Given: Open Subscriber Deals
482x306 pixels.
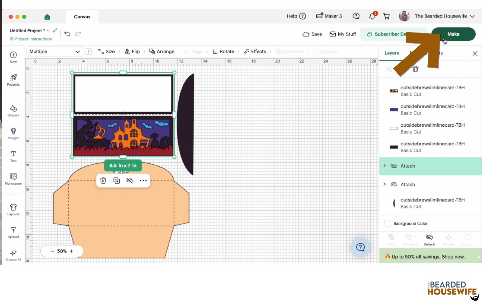Looking at the screenshot, I should [393, 34].
